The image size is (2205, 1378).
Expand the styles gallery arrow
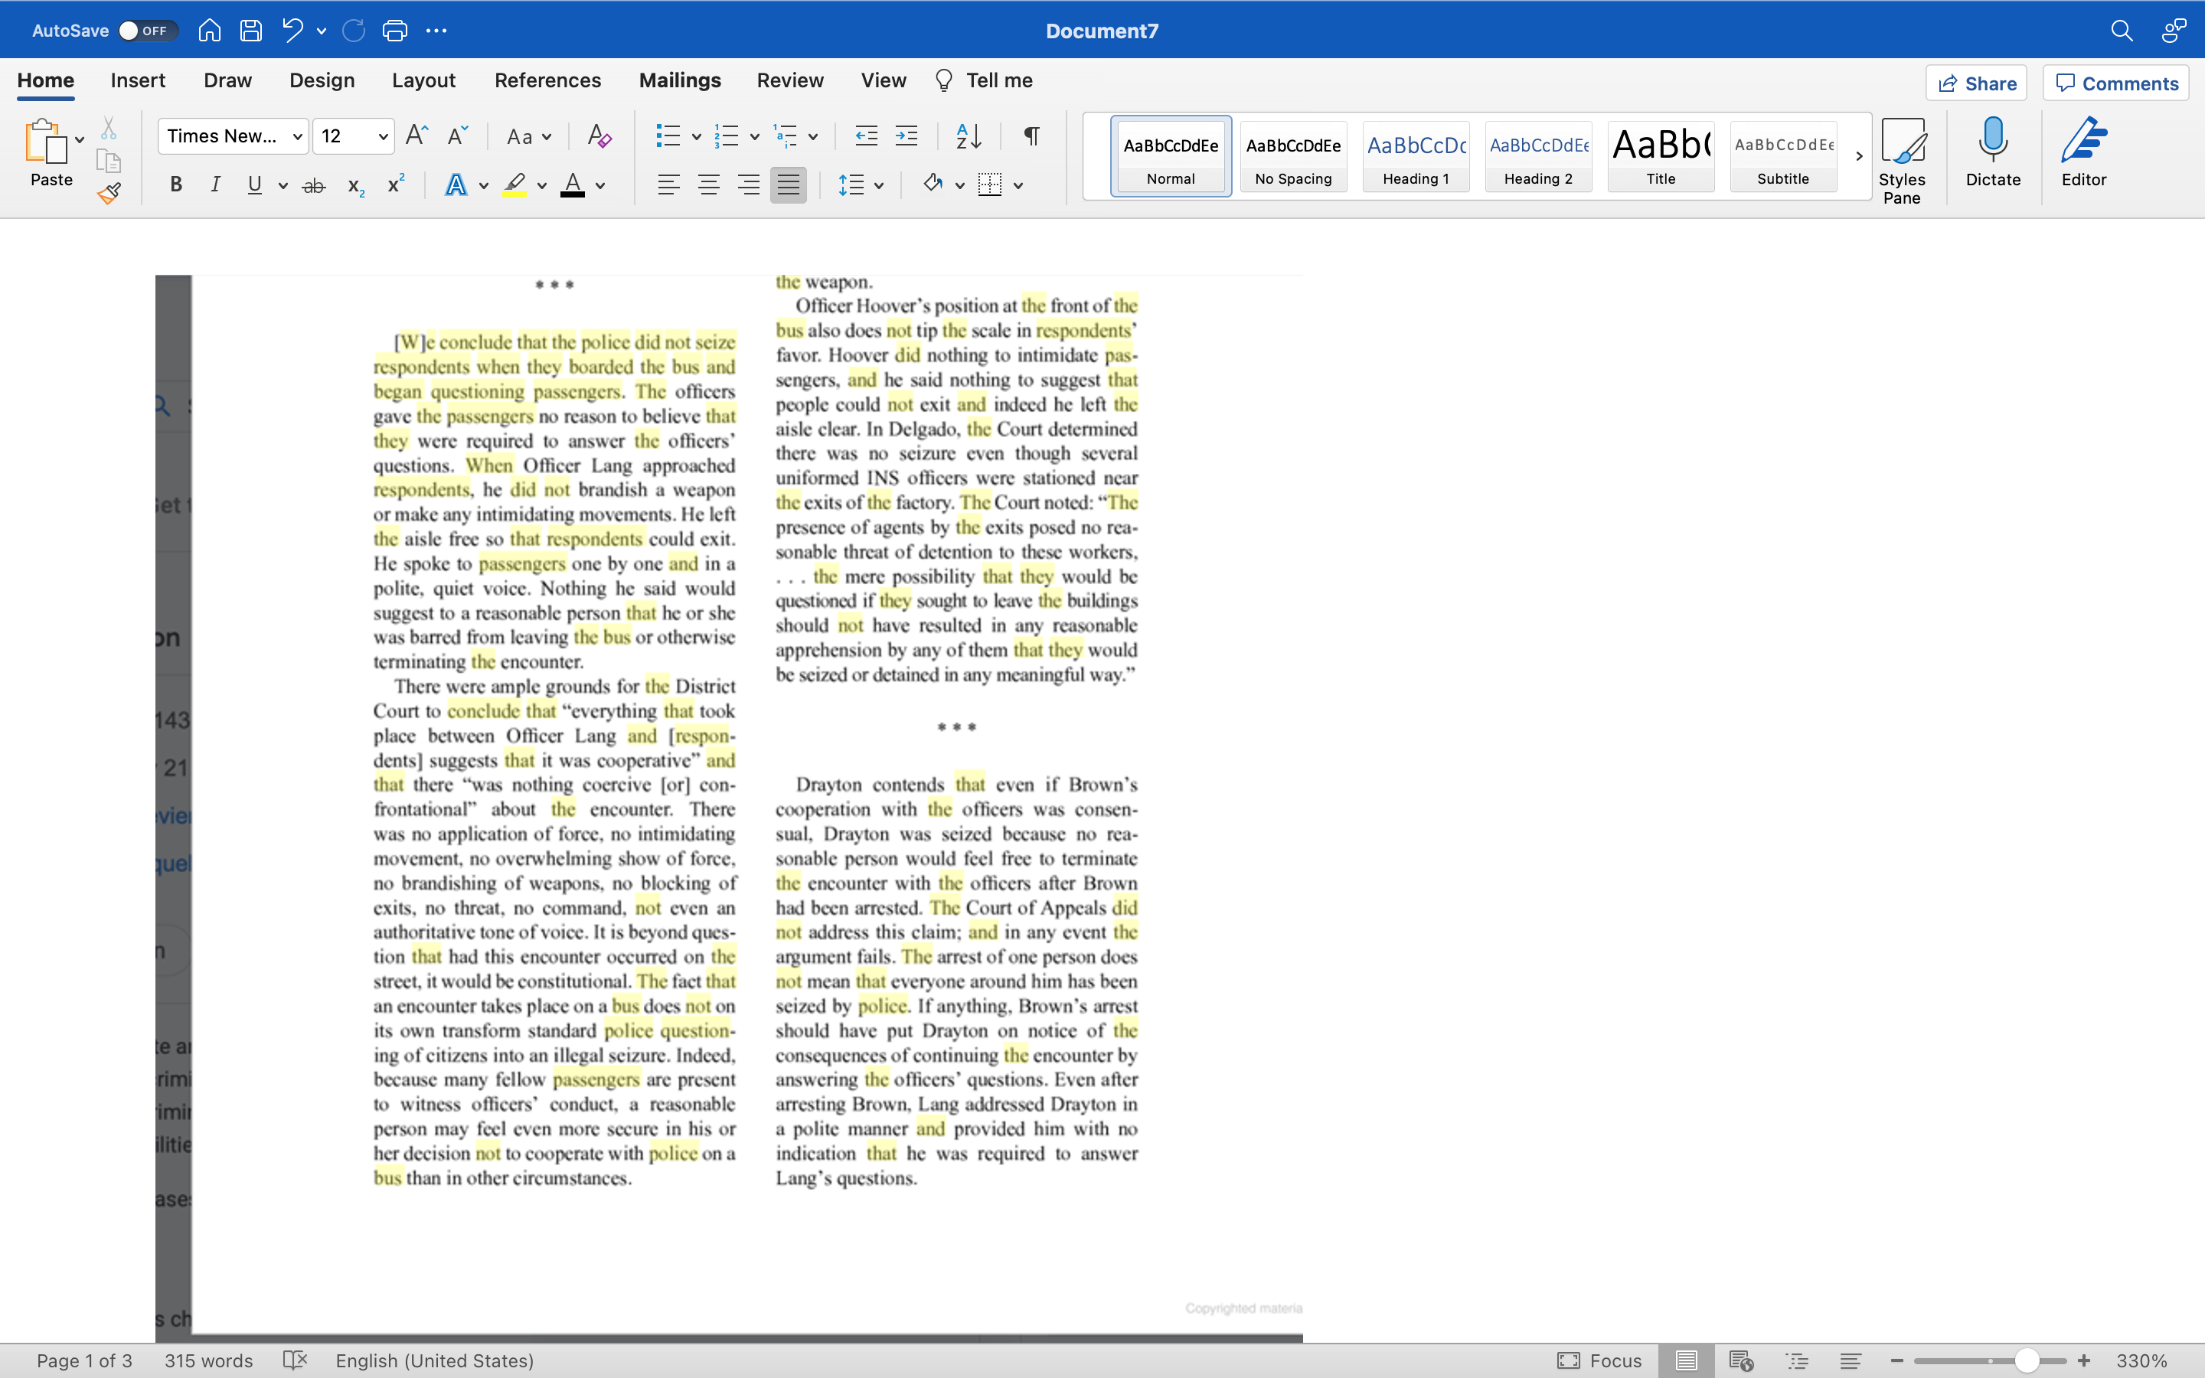[x=1859, y=157]
